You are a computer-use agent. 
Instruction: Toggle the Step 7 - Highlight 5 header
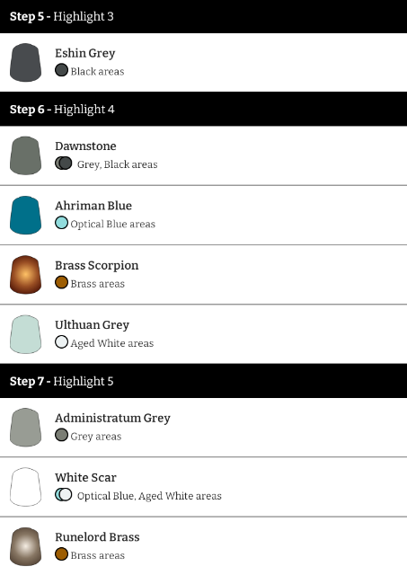point(203,381)
